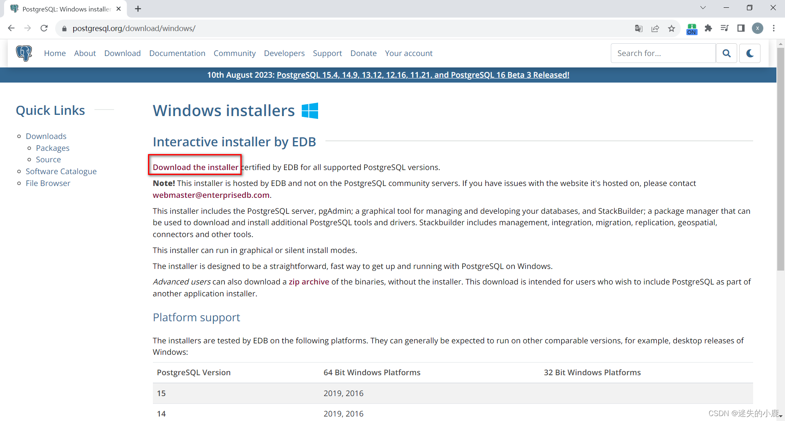Open Downloads in Quick Links
Image resolution: width=785 pixels, height=421 pixels.
click(46, 136)
